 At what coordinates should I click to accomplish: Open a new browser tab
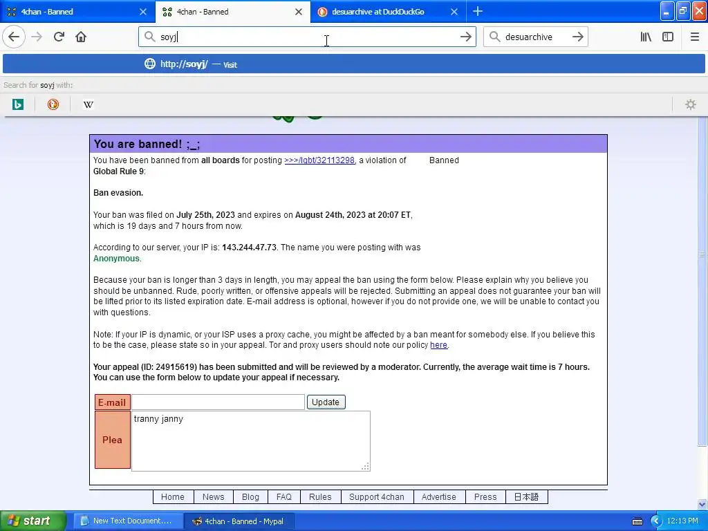click(x=478, y=11)
